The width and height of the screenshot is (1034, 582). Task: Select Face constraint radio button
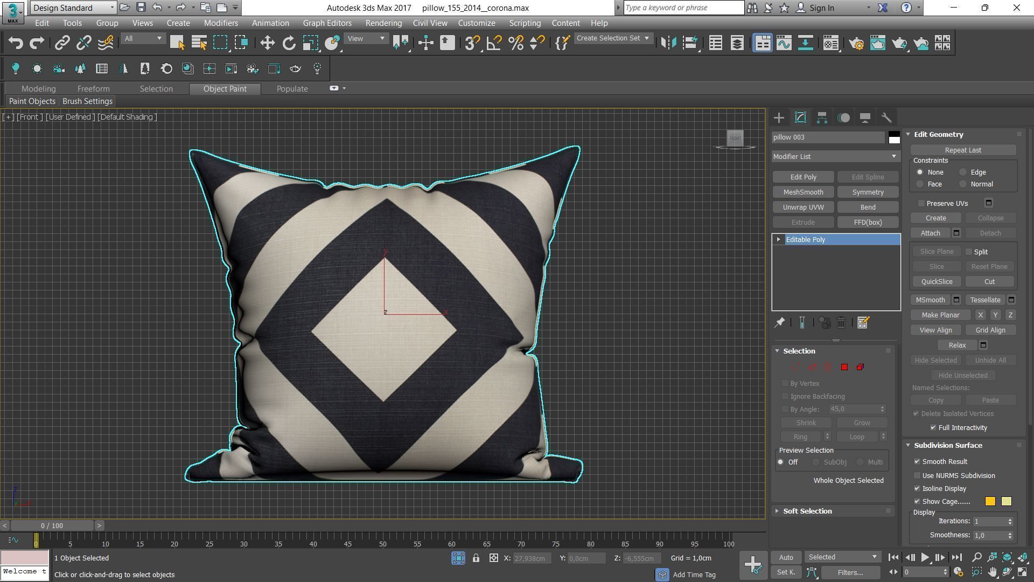coord(920,184)
